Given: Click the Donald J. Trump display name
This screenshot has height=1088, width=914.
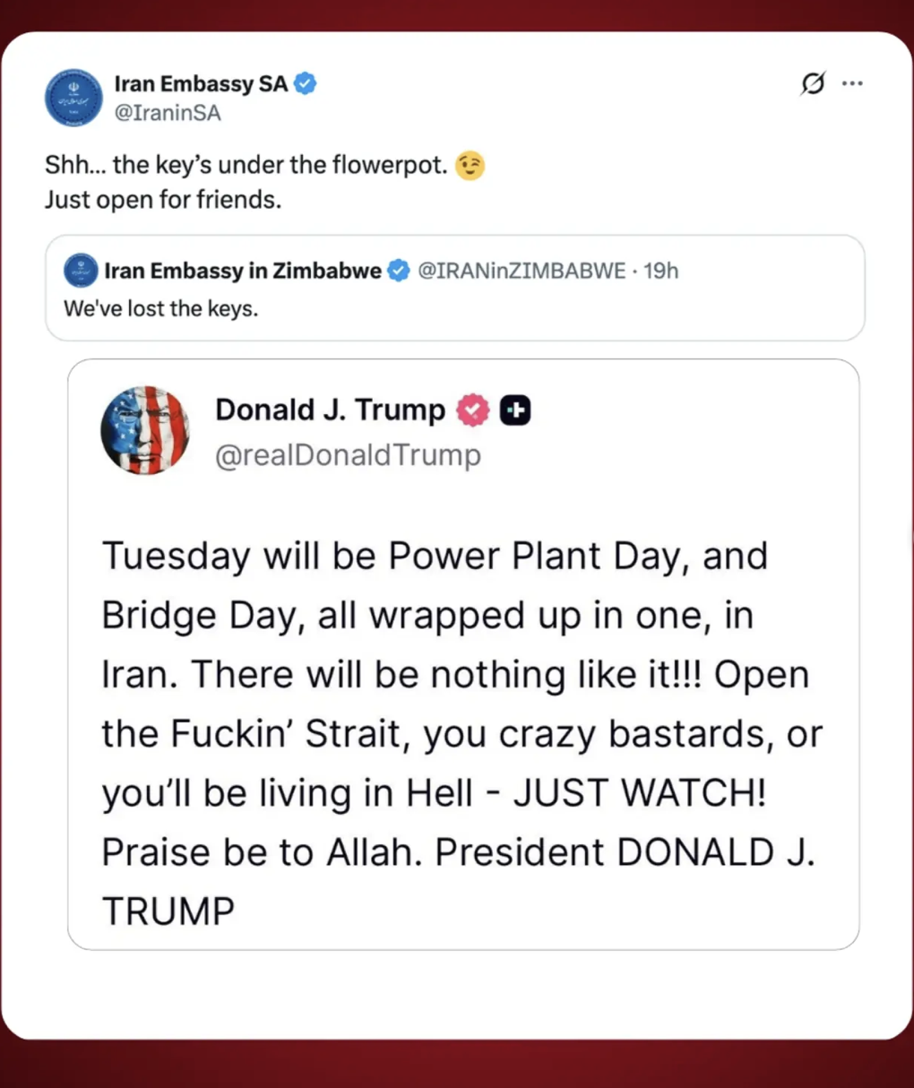Looking at the screenshot, I should tap(330, 410).
